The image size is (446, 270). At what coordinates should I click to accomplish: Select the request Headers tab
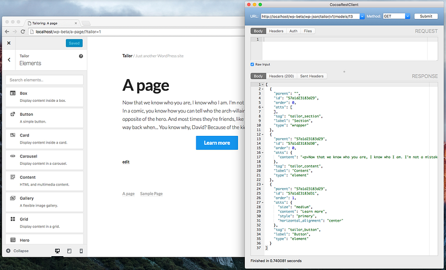point(276,31)
